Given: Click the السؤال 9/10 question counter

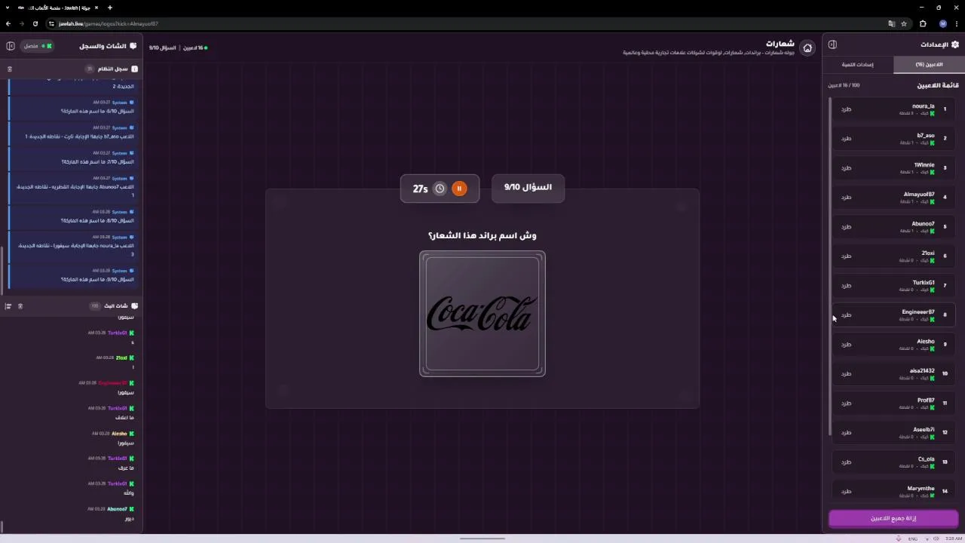Looking at the screenshot, I should pyautogui.click(x=528, y=187).
